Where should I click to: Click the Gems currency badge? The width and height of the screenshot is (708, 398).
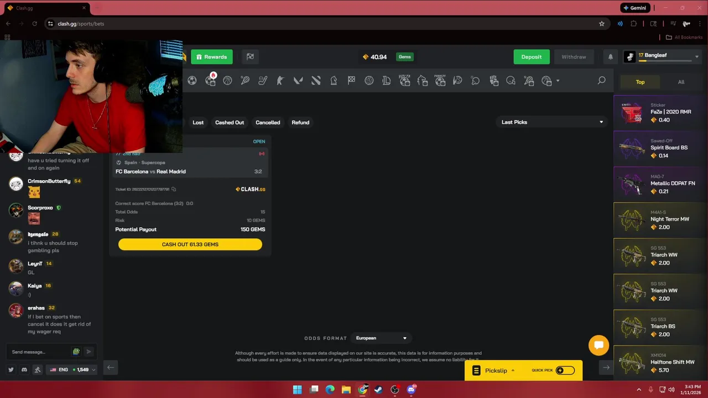coord(405,57)
